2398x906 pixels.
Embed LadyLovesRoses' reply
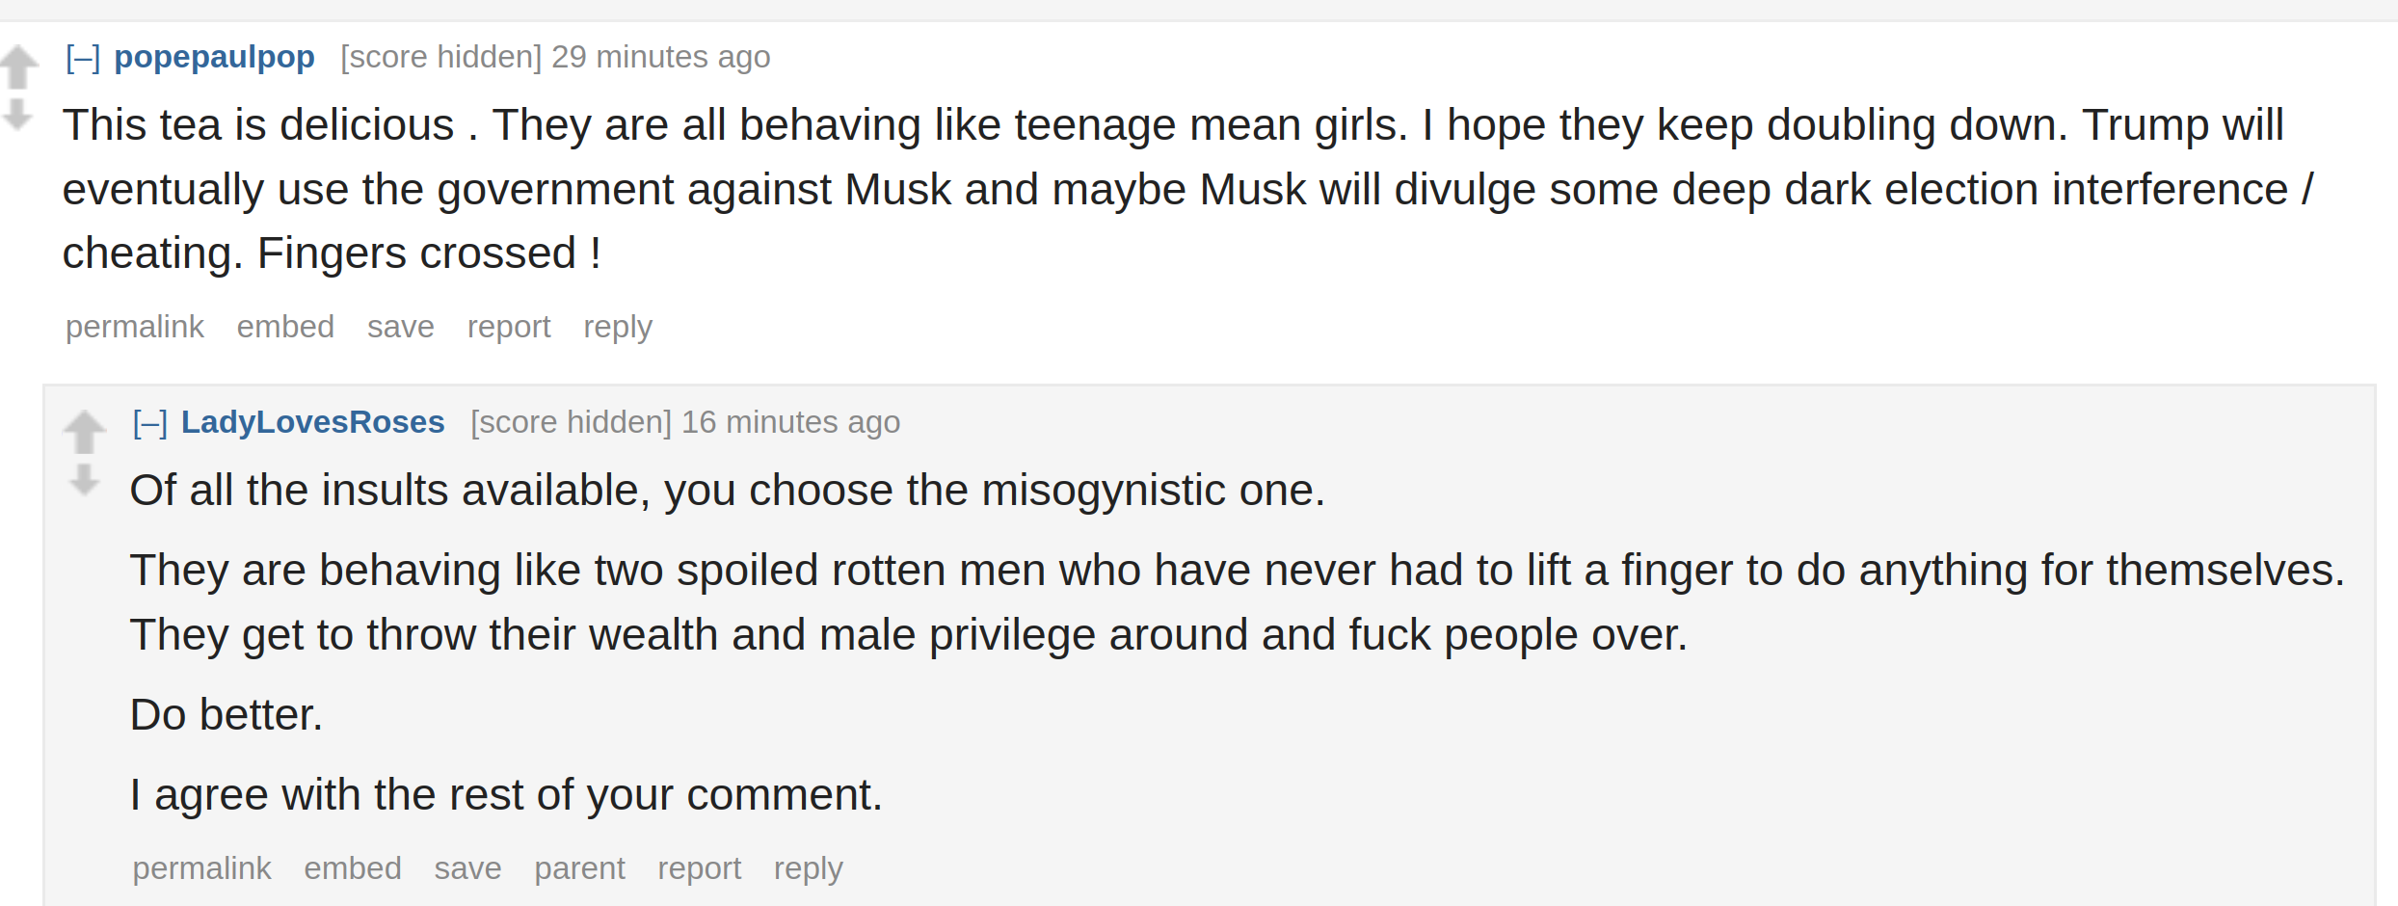click(353, 868)
